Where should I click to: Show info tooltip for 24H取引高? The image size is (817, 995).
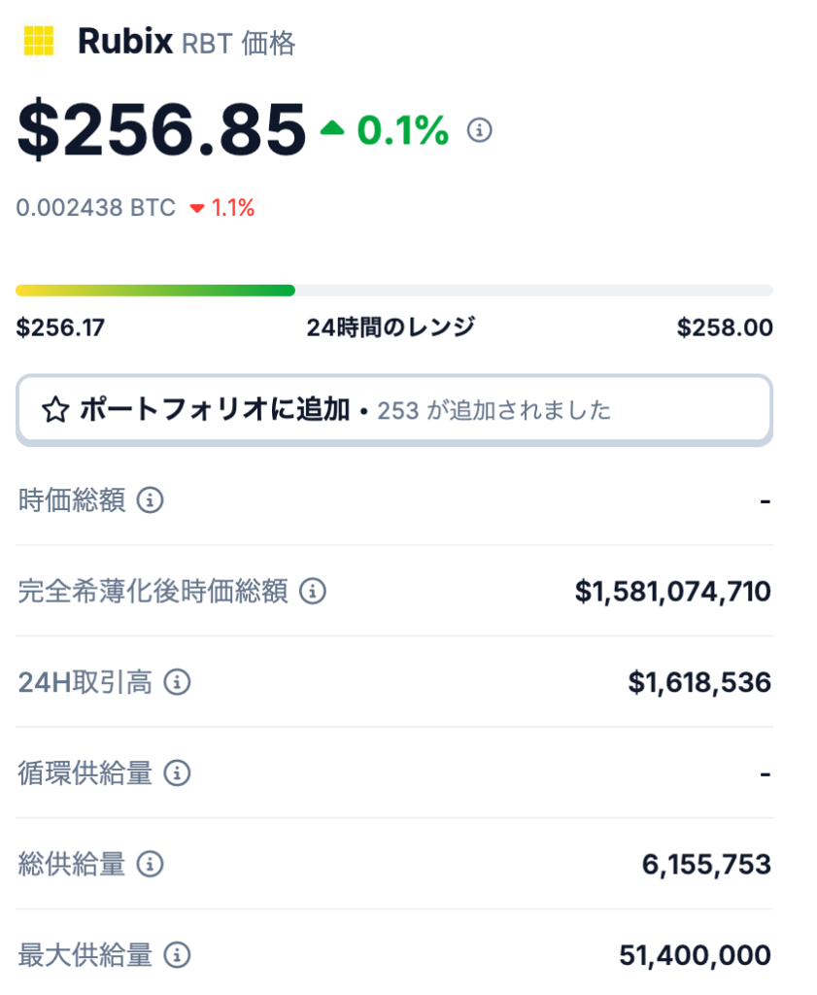pyautogui.click(x=177, y=682)
